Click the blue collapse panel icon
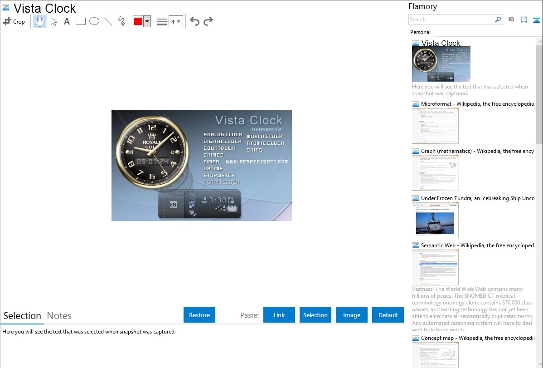Viewport: 543px width, 368px height. pos(536,20)
